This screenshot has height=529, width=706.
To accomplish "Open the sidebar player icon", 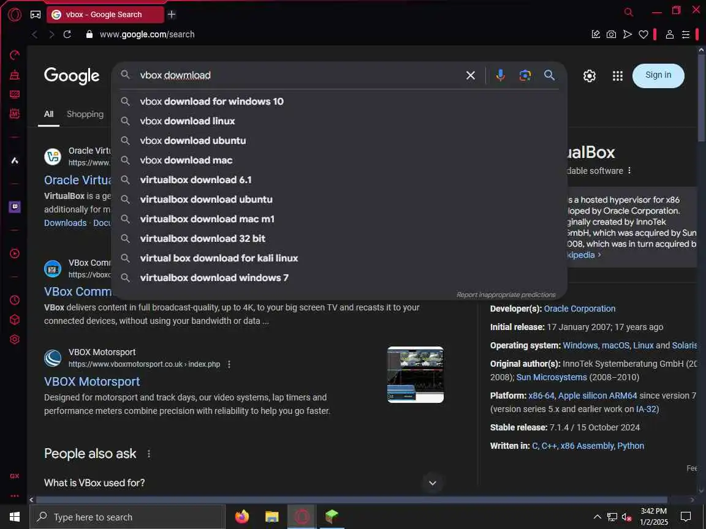I will 15,253.
